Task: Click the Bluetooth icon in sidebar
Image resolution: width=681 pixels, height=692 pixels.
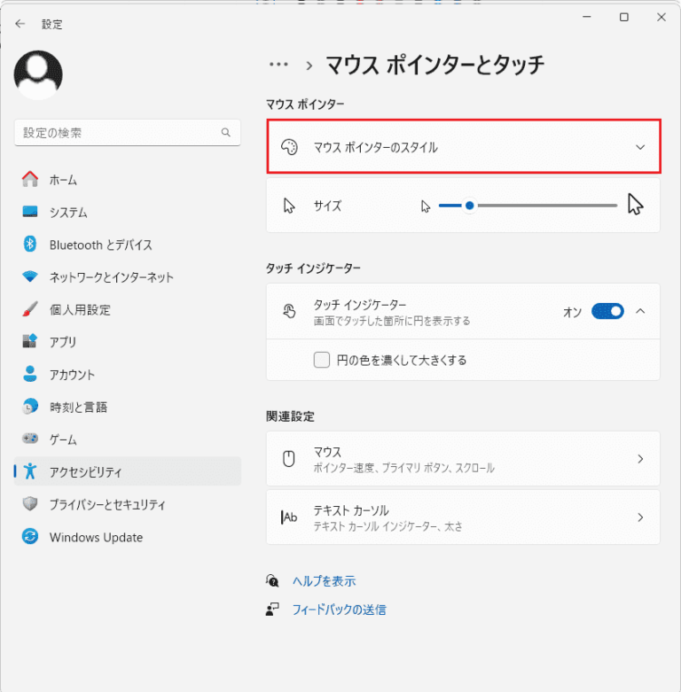Action: 30,245
